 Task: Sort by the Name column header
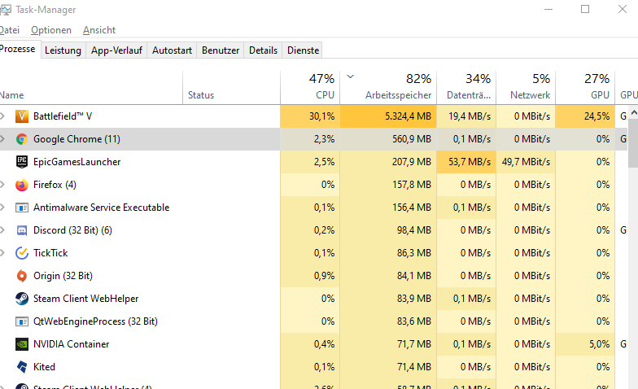click(91, 88)
